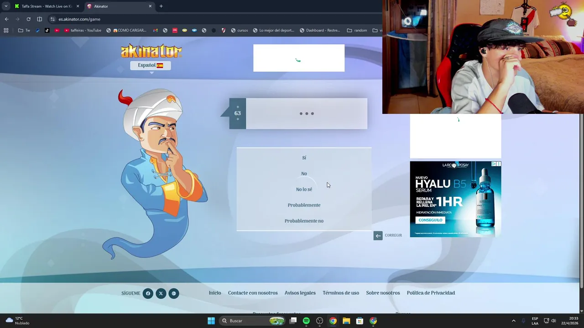
Task: Open Akinator's X (Twitter) icon
Action: click(x=161, y=293)
